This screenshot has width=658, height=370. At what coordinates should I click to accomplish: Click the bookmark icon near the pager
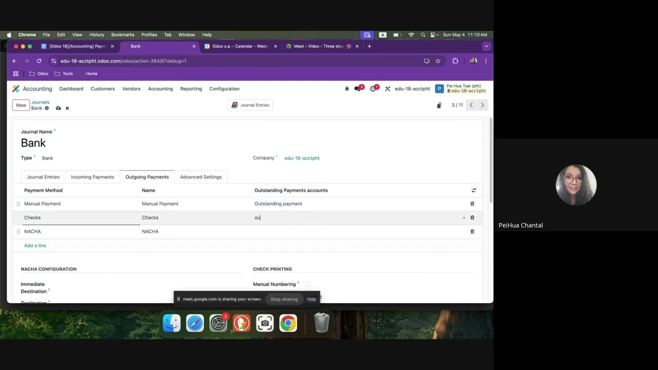tap(439, 105)
